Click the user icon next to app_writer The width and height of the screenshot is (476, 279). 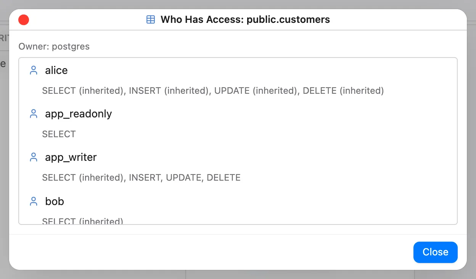(x=34, y=157)
